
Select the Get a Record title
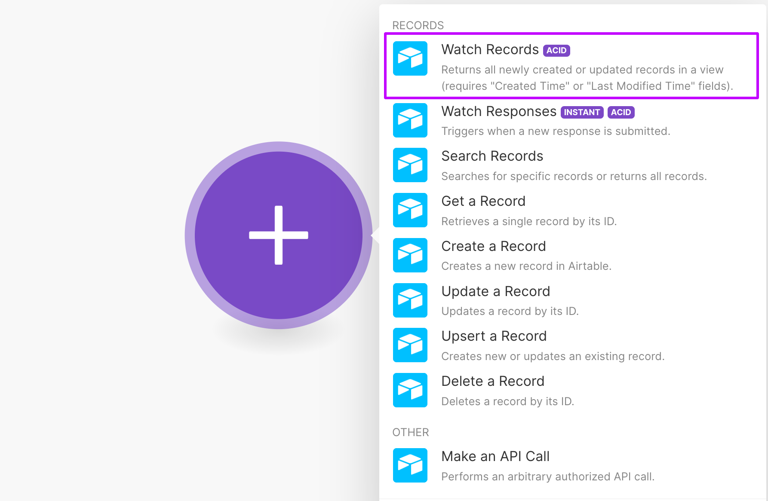tap(483, 201)
